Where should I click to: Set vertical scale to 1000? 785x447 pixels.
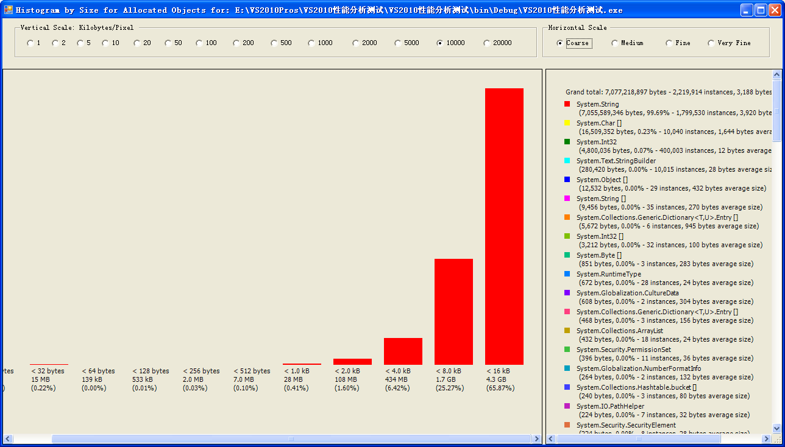coord(321,43)
